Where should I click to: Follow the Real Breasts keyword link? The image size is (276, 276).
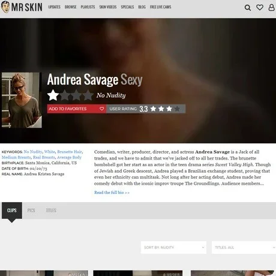[44, 157]
